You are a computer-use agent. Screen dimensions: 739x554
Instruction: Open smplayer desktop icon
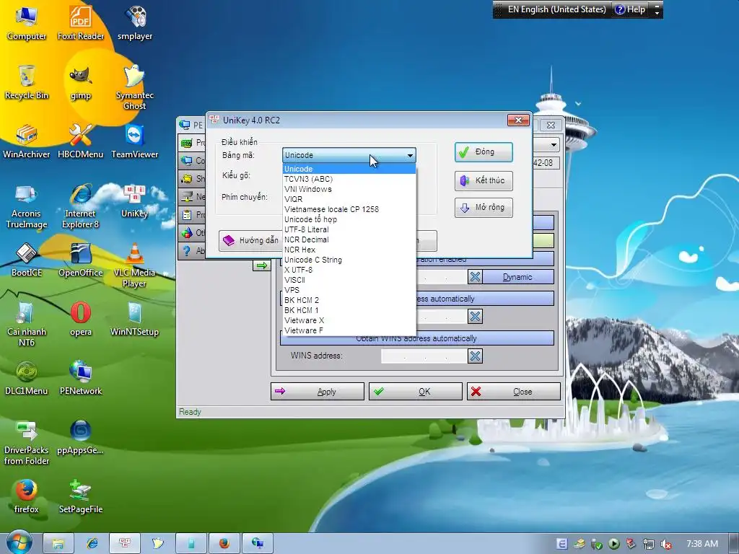point(135,22)
